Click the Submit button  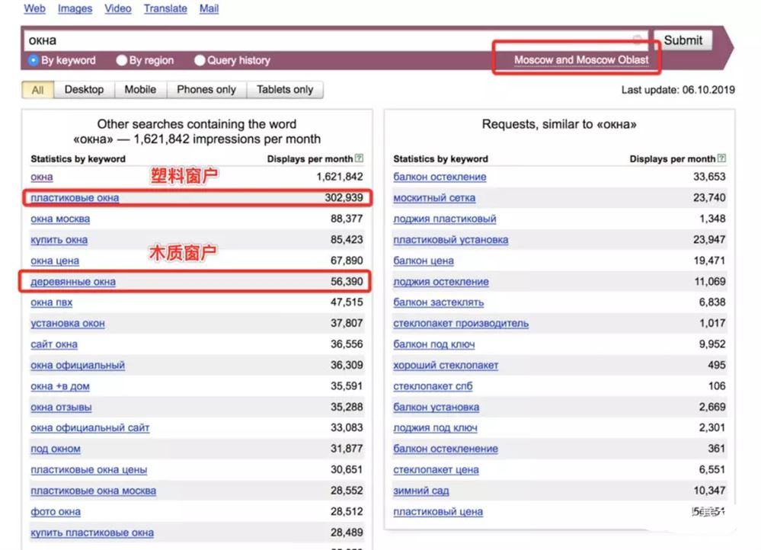tap(683, 40)
